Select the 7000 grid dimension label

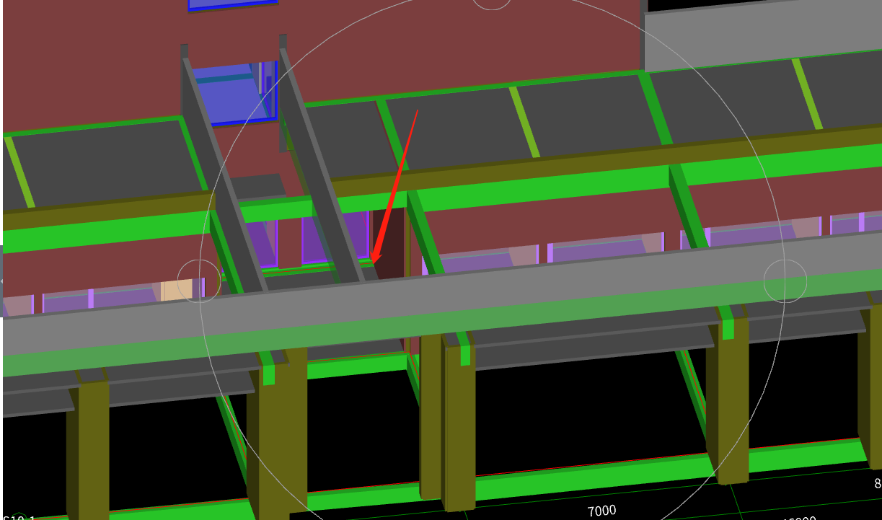click(x=601, y=511)
